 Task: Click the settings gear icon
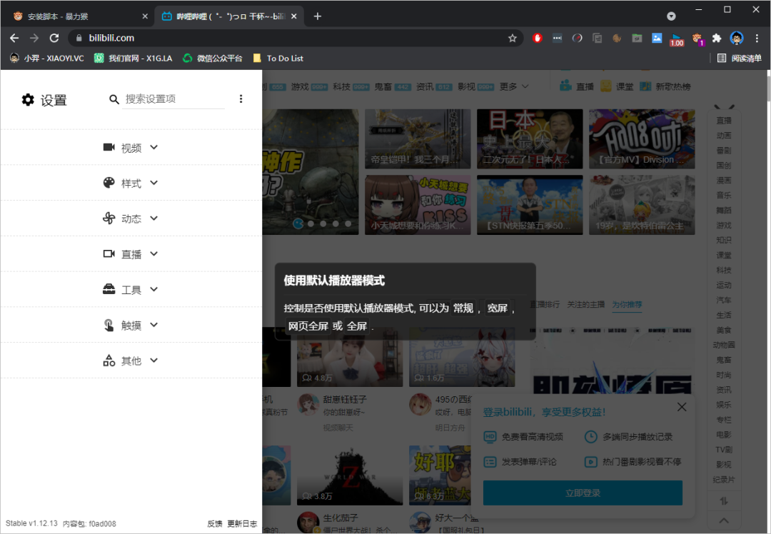[x=28, y=100]
